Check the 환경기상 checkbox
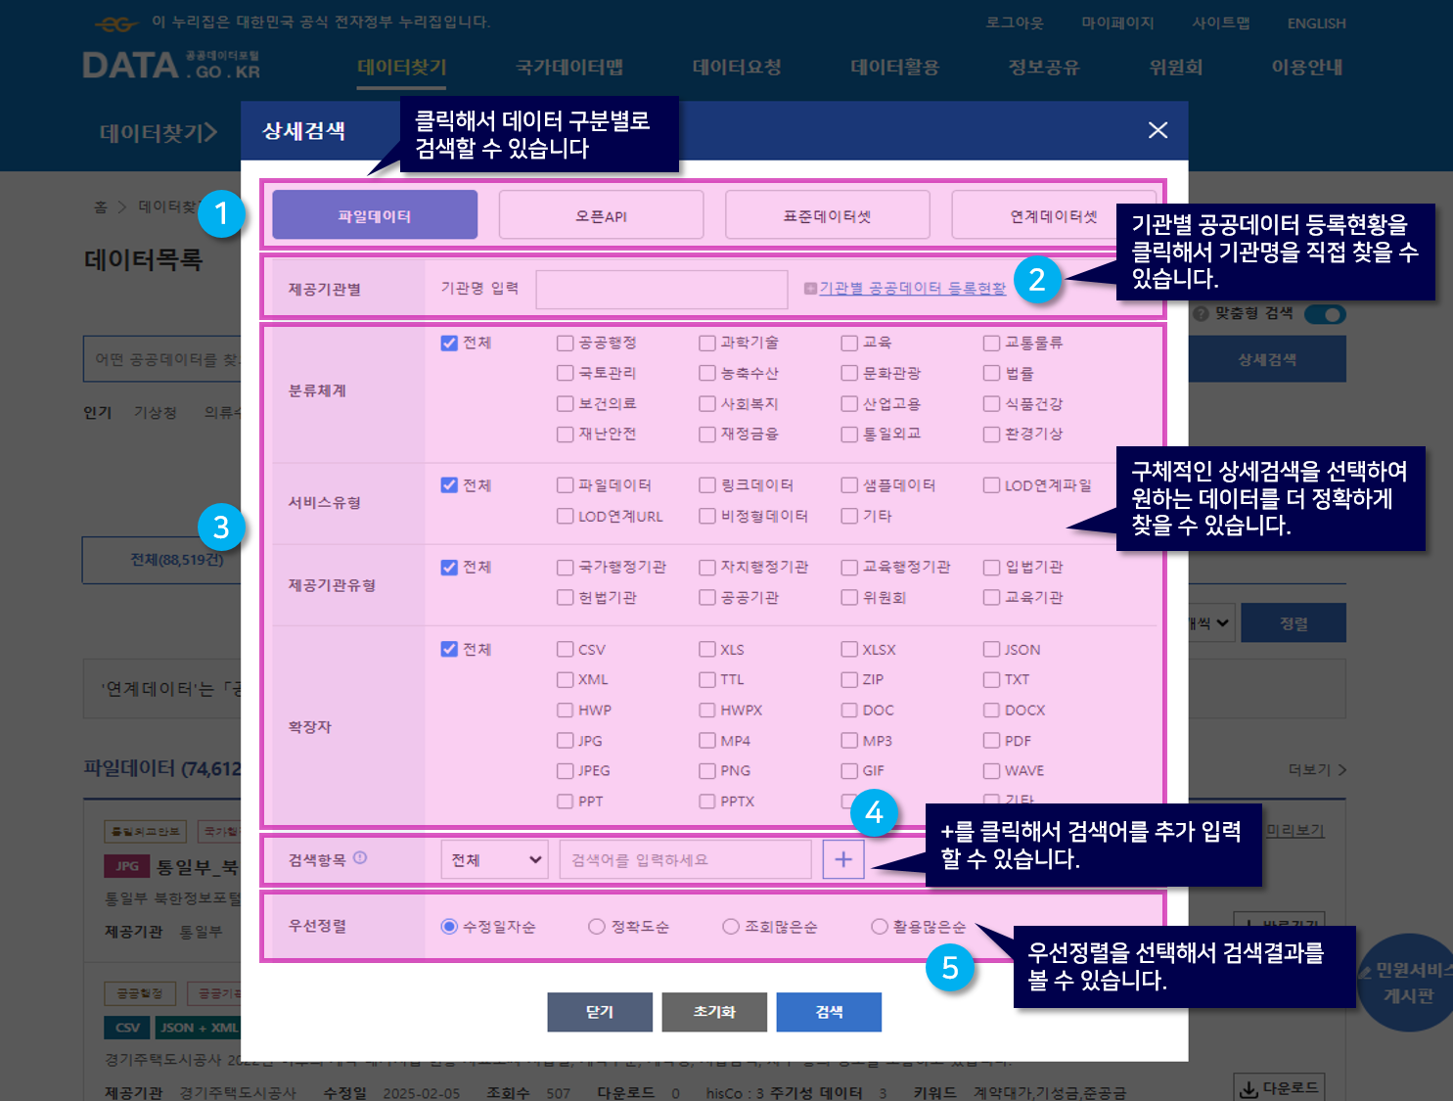The height and width of the screenshot is (1101, 1453). 991,434
